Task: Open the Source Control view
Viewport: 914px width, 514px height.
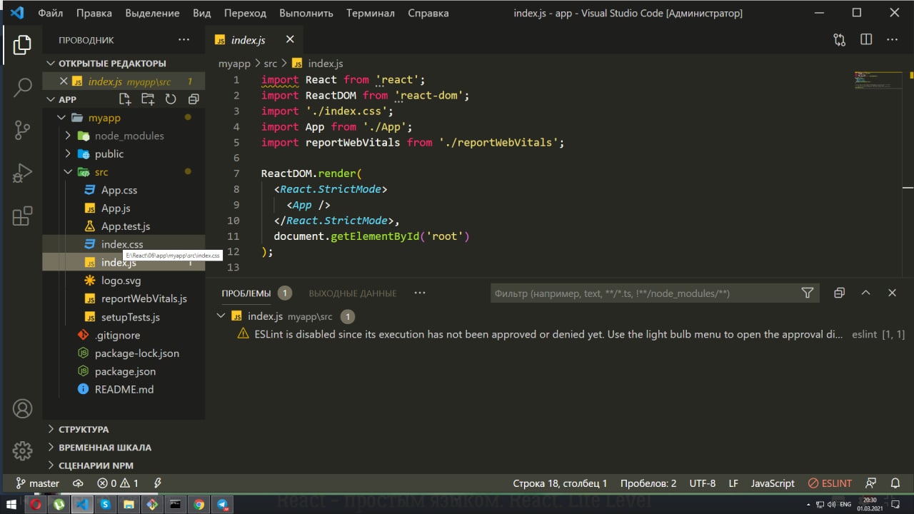Action: tap(22, 130)
